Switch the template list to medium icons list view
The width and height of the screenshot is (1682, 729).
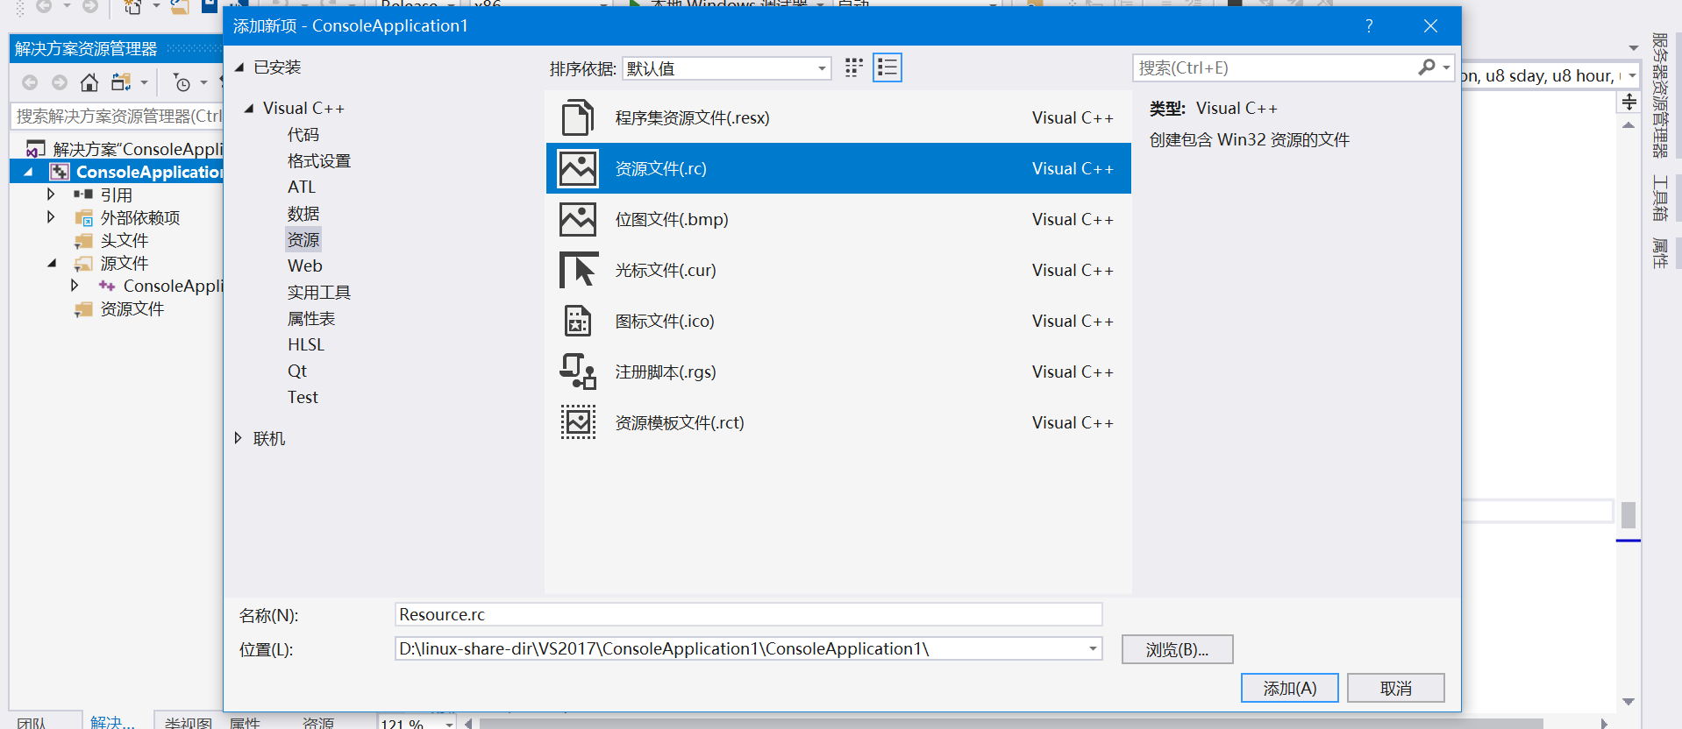pyautogui.click(x=887, y=67)
